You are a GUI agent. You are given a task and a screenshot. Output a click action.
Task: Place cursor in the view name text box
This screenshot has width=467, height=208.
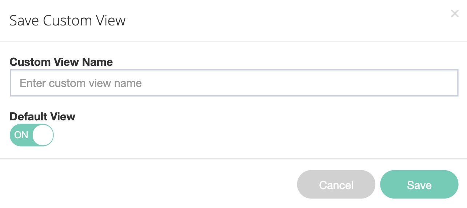(233, 83)
